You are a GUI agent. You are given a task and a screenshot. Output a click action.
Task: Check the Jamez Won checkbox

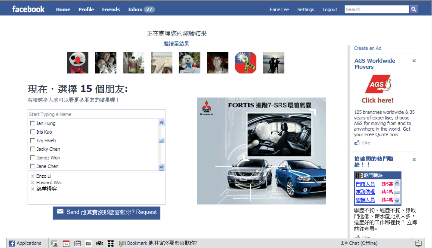[x=32, y=157]
